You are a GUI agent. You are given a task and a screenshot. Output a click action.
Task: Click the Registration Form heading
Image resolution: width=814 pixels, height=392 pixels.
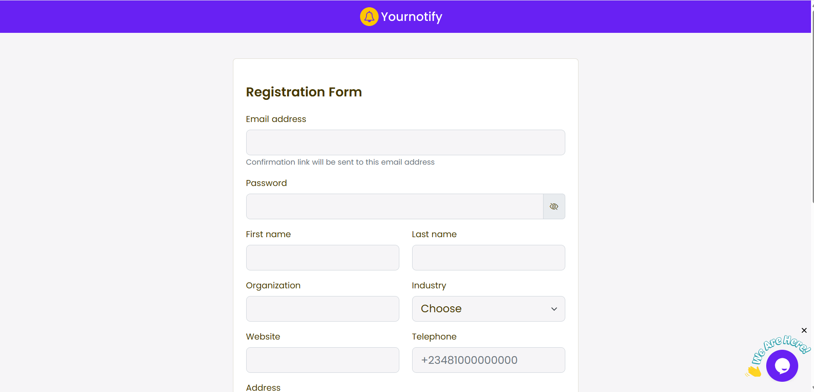(304, 92)
